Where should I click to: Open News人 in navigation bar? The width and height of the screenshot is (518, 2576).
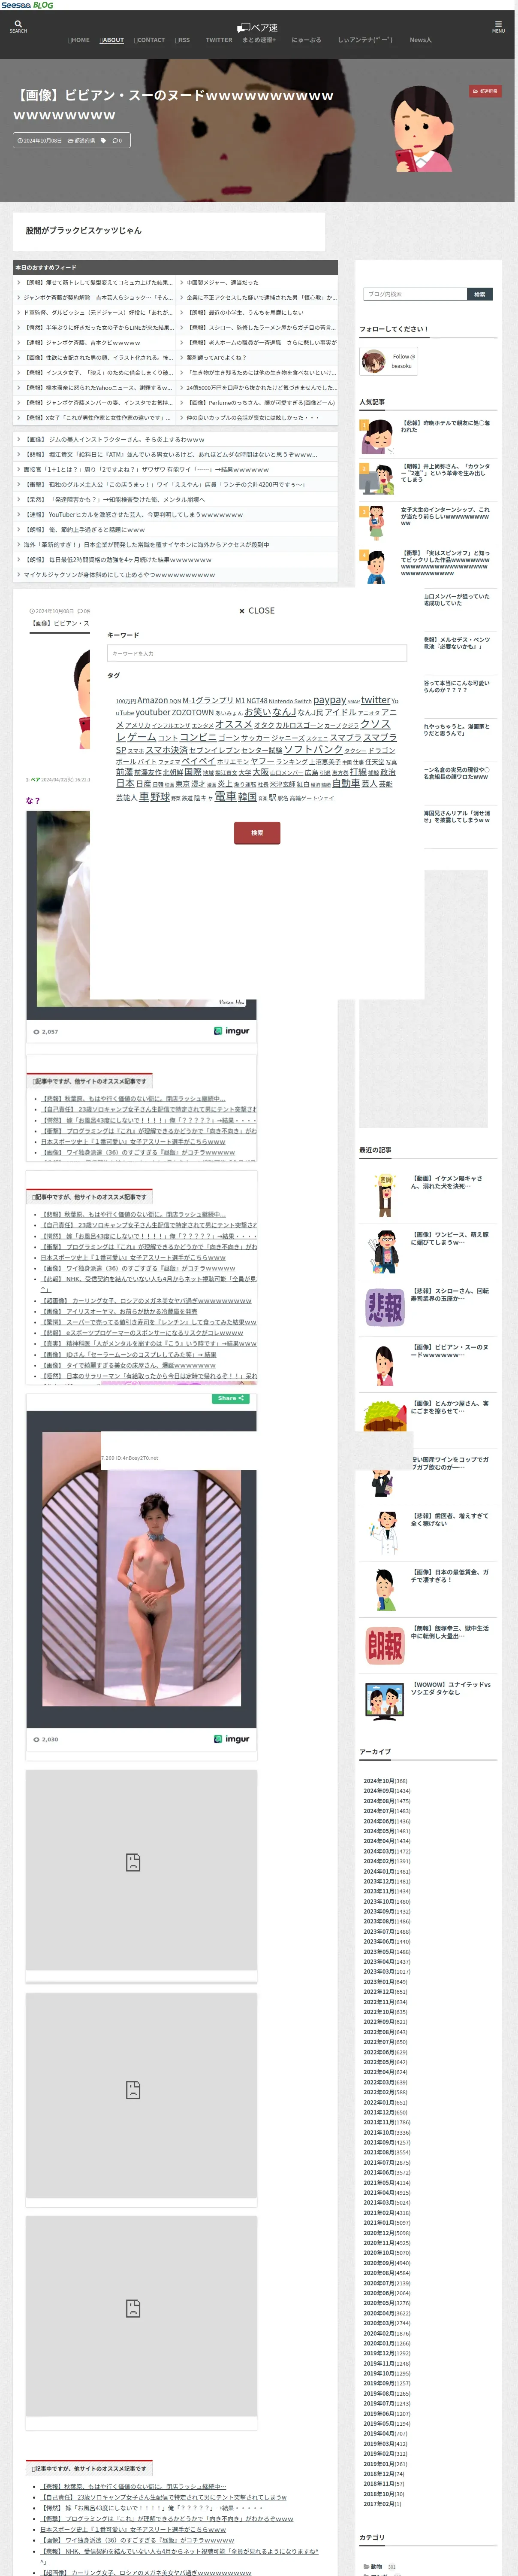[x=420, y=40]
